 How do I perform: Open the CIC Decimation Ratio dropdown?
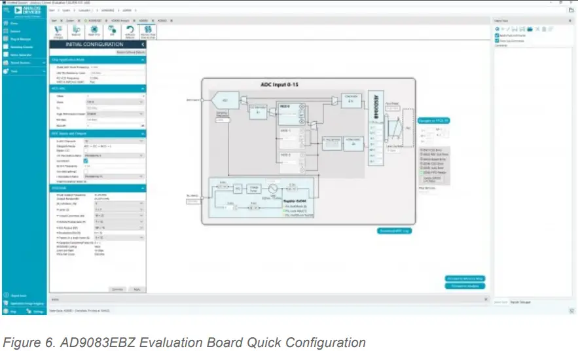point(113,156)
